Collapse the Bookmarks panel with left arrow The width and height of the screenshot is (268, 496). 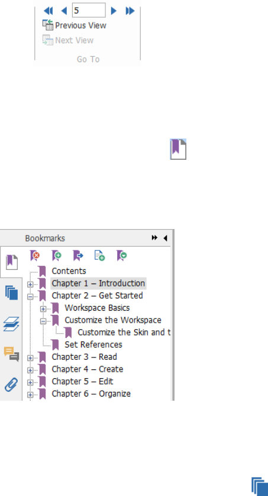click(x=165, y=238)
